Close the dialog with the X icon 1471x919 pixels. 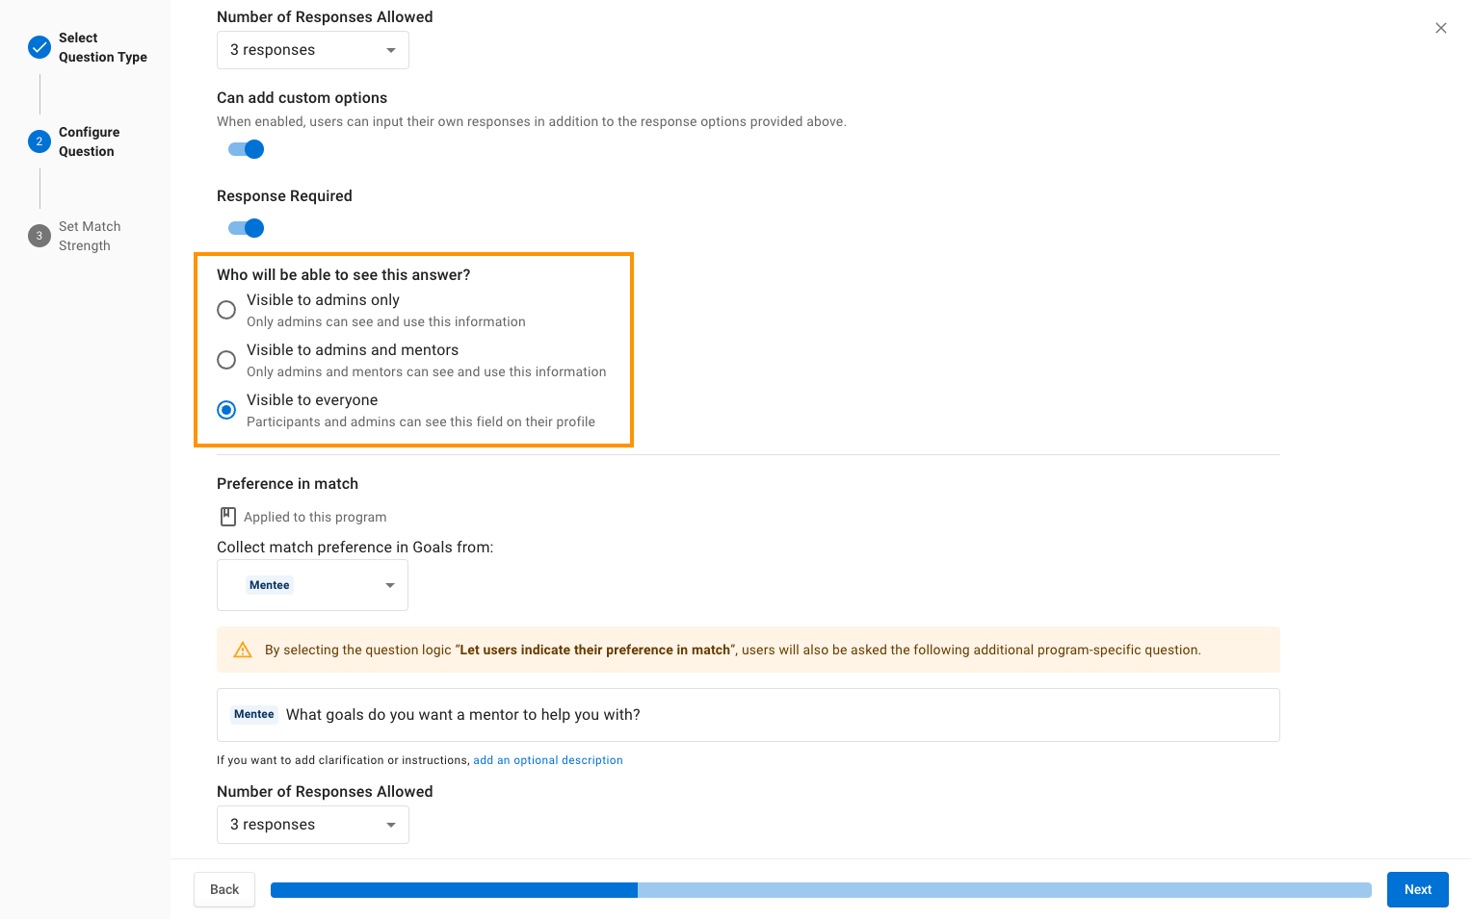1441,28
